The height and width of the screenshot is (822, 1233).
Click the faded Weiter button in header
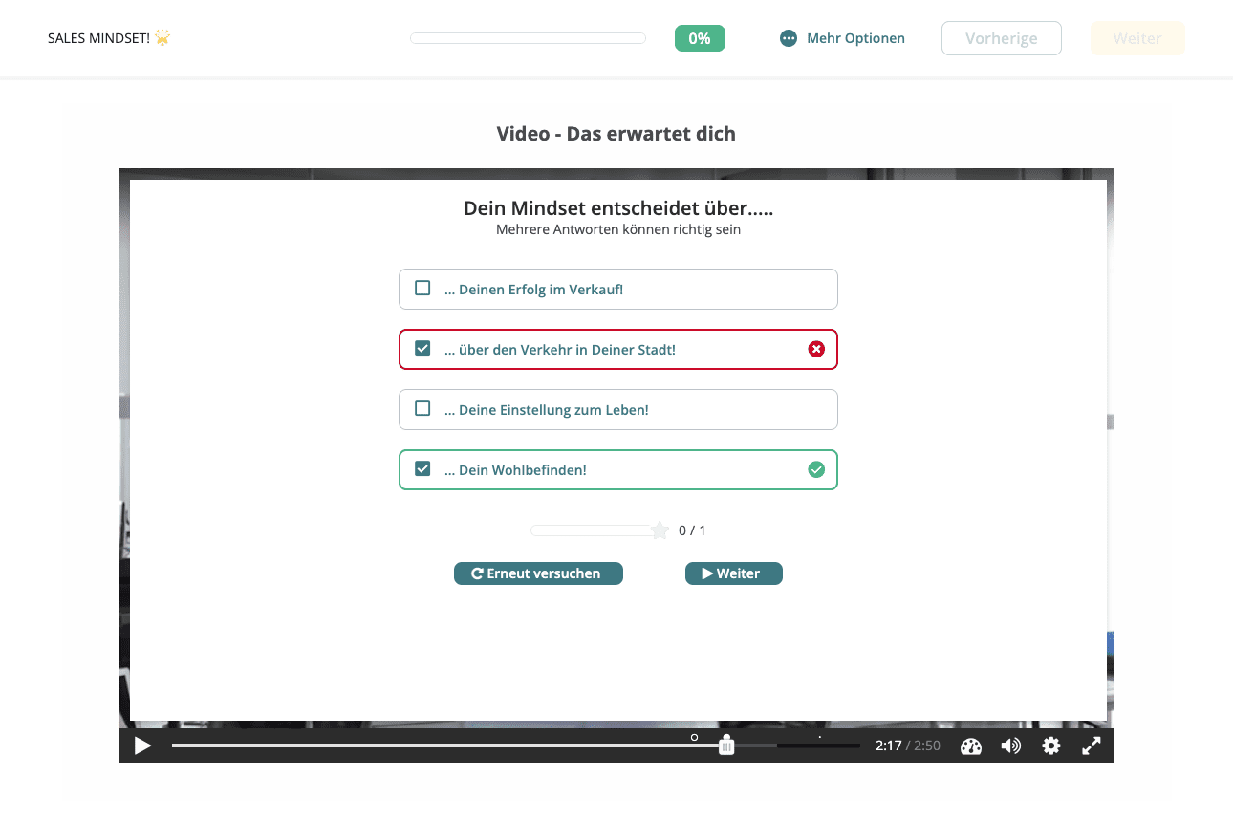pos(1137,38)
